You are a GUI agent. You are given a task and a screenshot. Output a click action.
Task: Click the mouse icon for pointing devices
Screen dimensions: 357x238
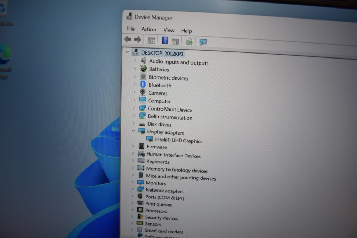141,175
